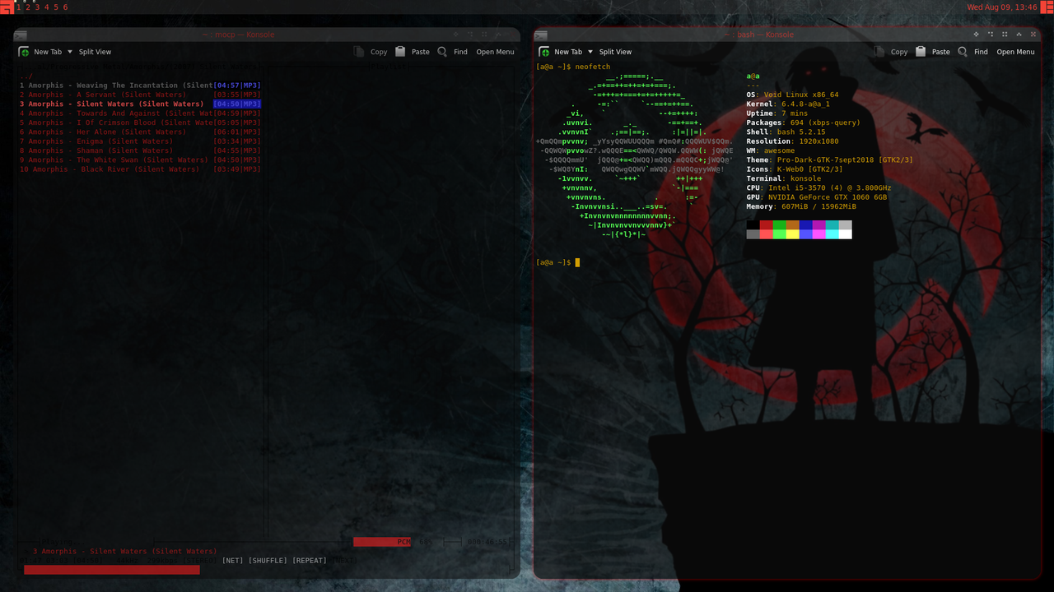Toggle the dimmed [NEXT] indicator in mocp

[x=343, y=561]
